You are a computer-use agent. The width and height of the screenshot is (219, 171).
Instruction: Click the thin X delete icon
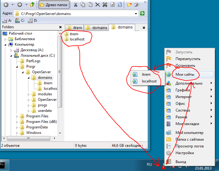(98, 5)
